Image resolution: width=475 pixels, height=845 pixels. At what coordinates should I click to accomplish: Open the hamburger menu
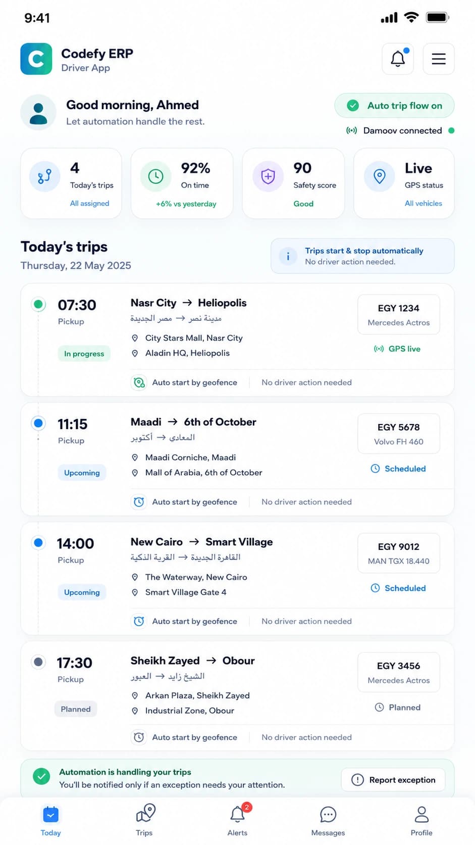click(x=439, y=59)
